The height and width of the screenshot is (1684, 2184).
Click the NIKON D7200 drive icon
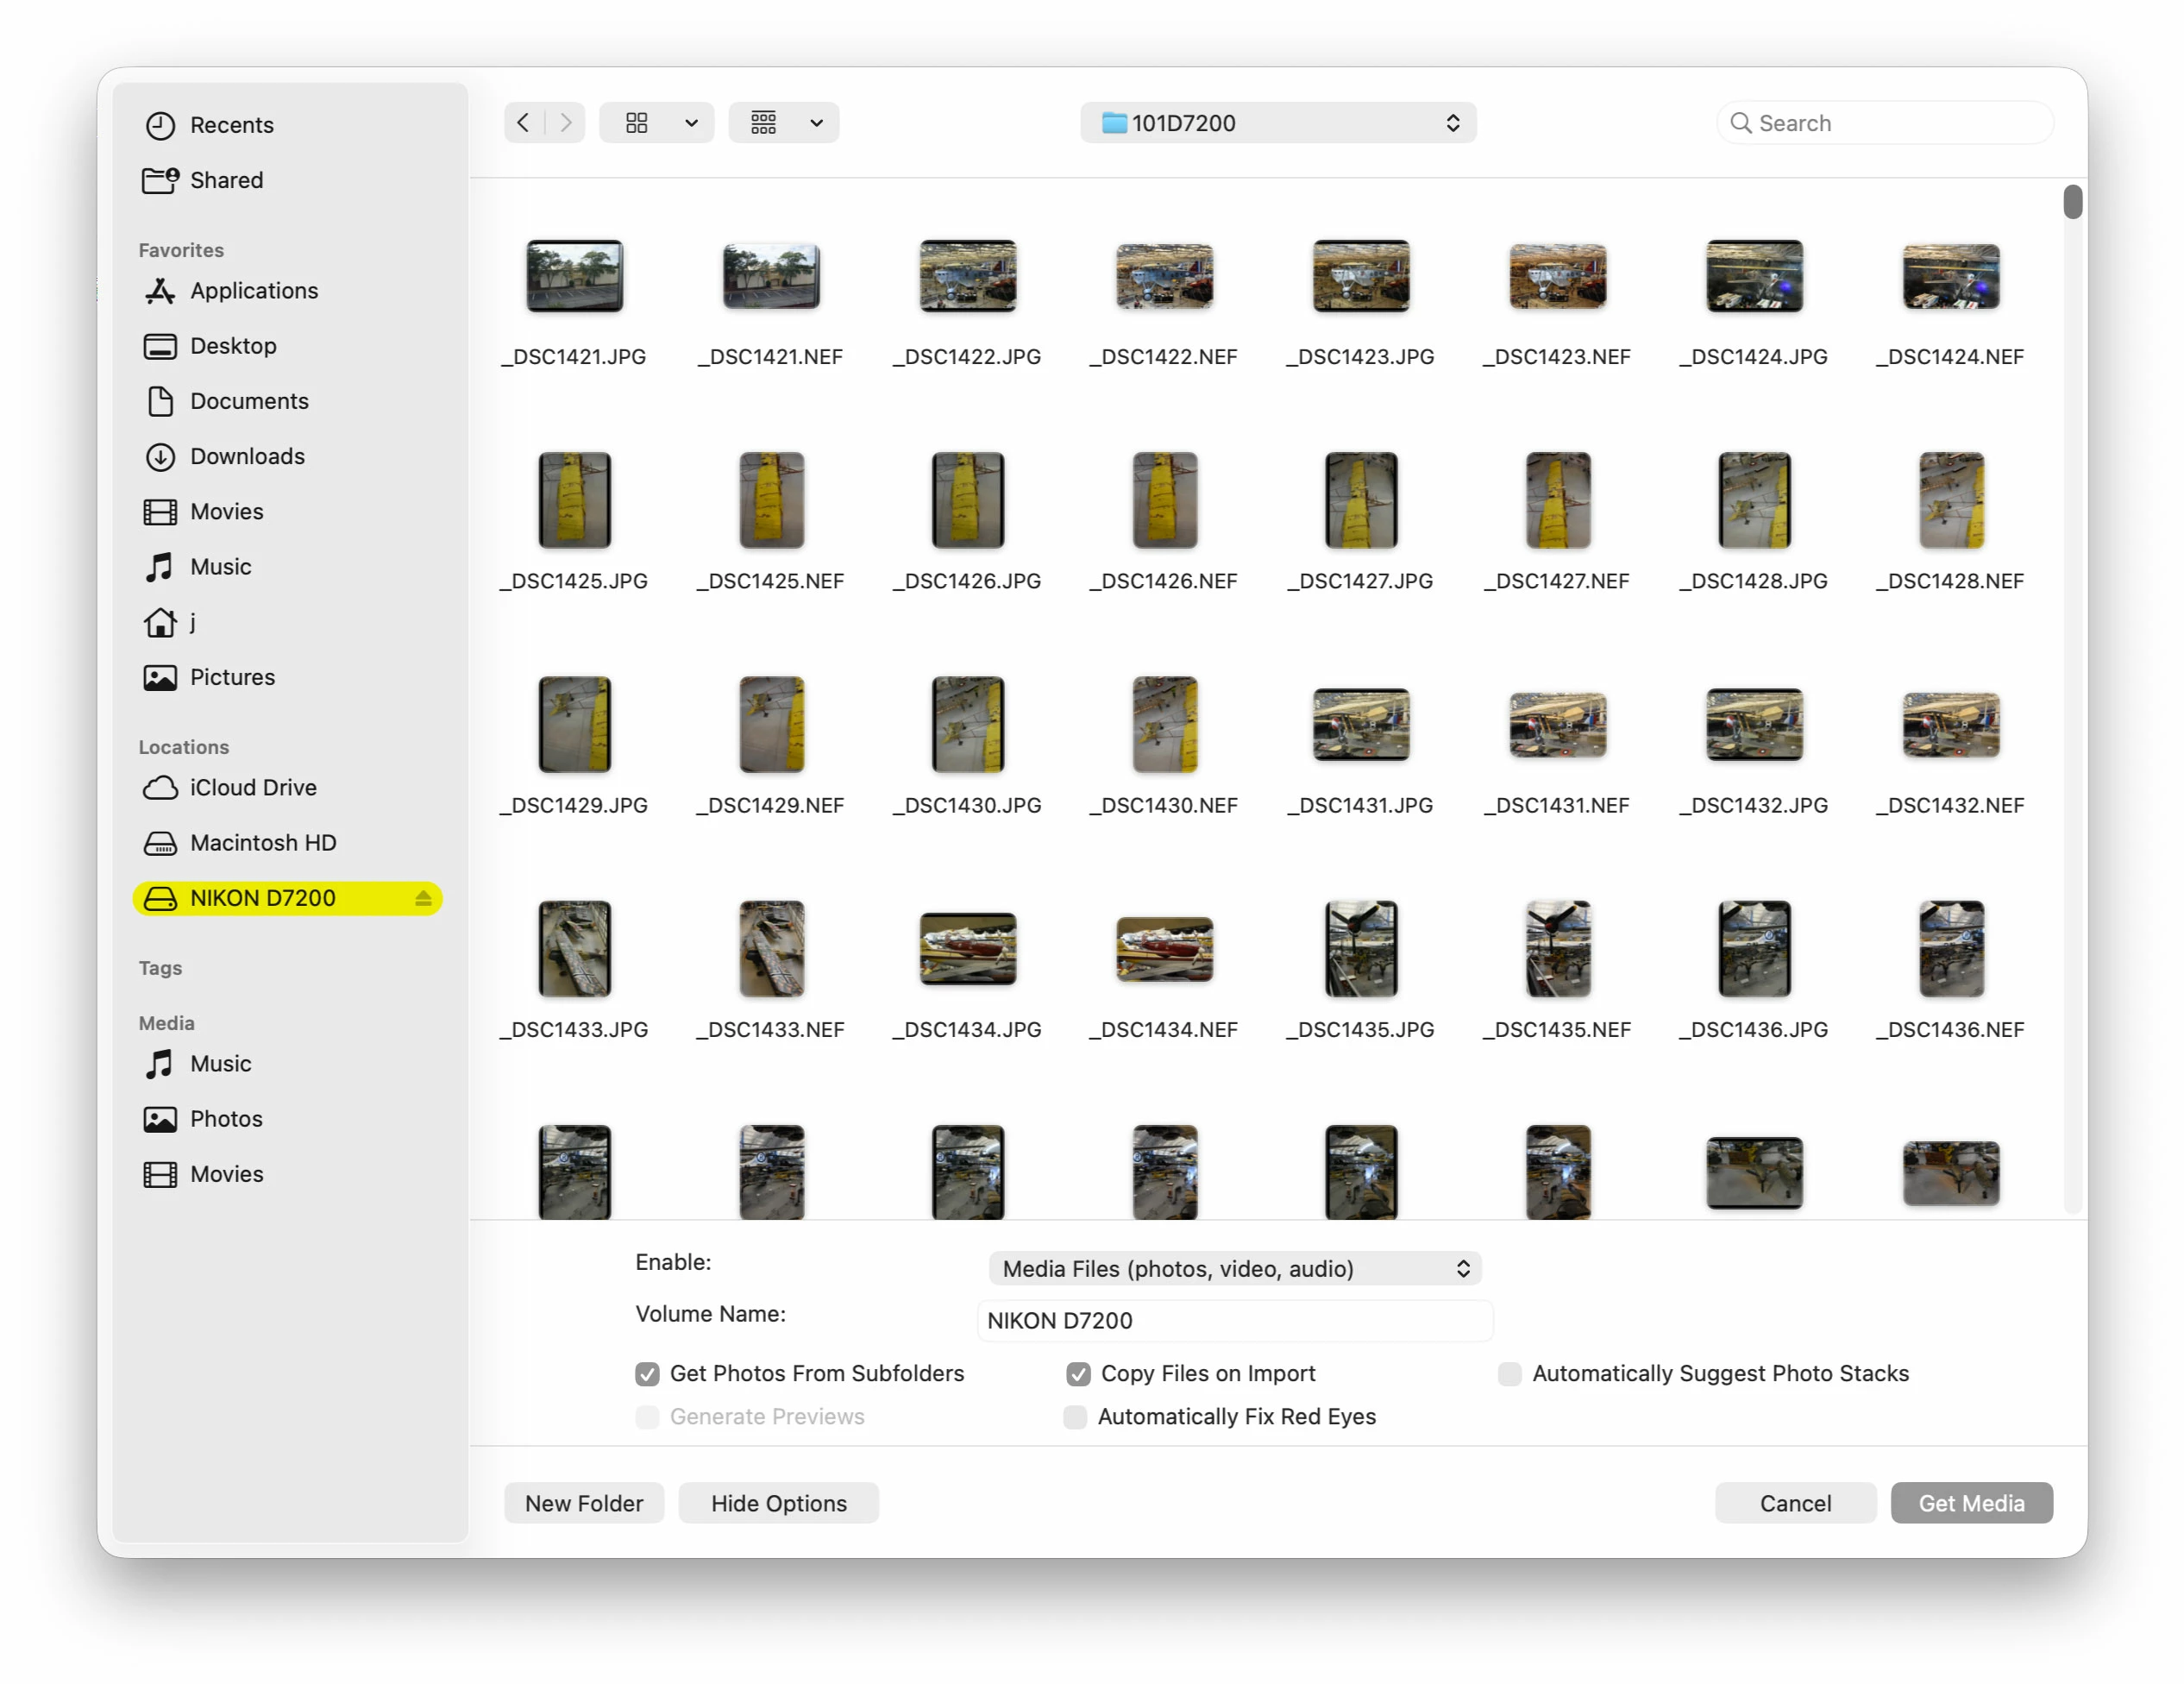coord(160,898)
